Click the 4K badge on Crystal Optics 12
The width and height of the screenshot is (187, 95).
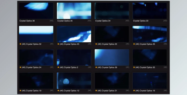90,91
